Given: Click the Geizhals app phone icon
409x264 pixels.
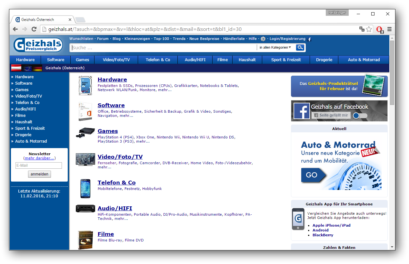Looking at the screenshot, I should (298, 219).
